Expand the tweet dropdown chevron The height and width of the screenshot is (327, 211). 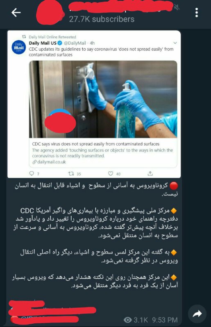click(x=175, y=43)
